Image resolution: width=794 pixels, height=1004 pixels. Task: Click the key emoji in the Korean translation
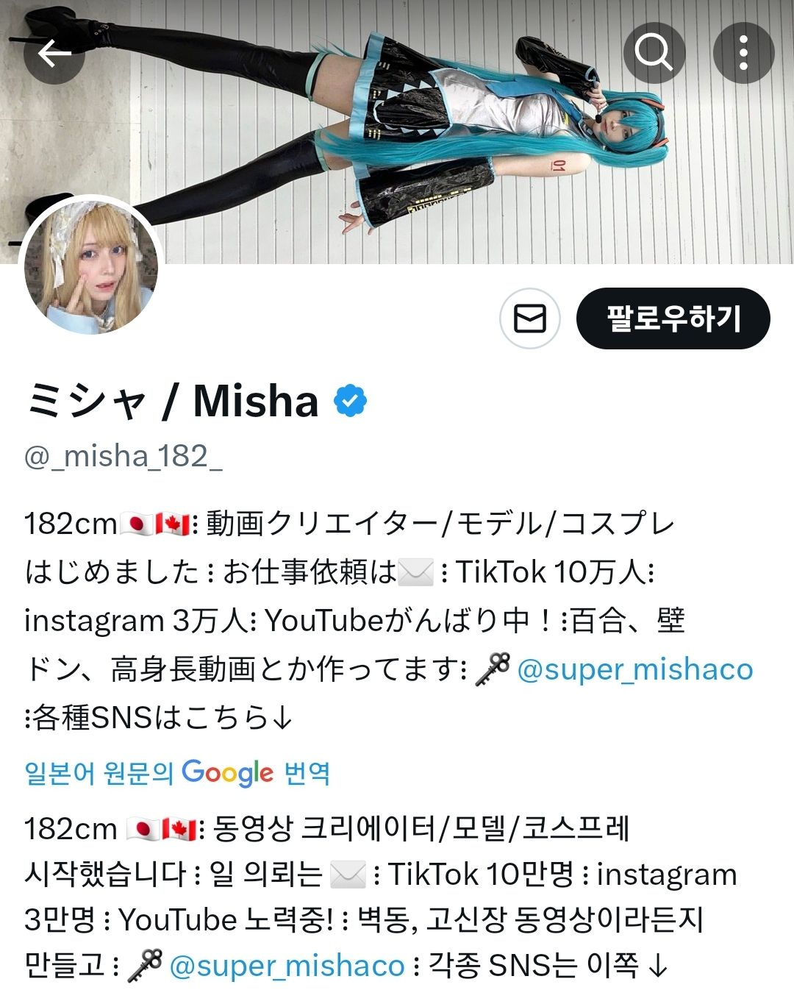point(145,965)
